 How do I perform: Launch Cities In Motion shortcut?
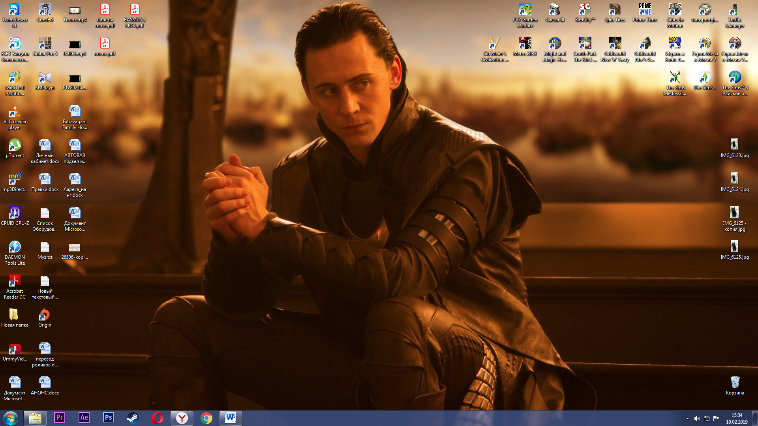[675, 15]
